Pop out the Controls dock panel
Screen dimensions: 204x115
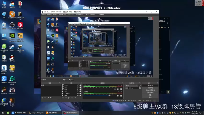click(157, 83)
